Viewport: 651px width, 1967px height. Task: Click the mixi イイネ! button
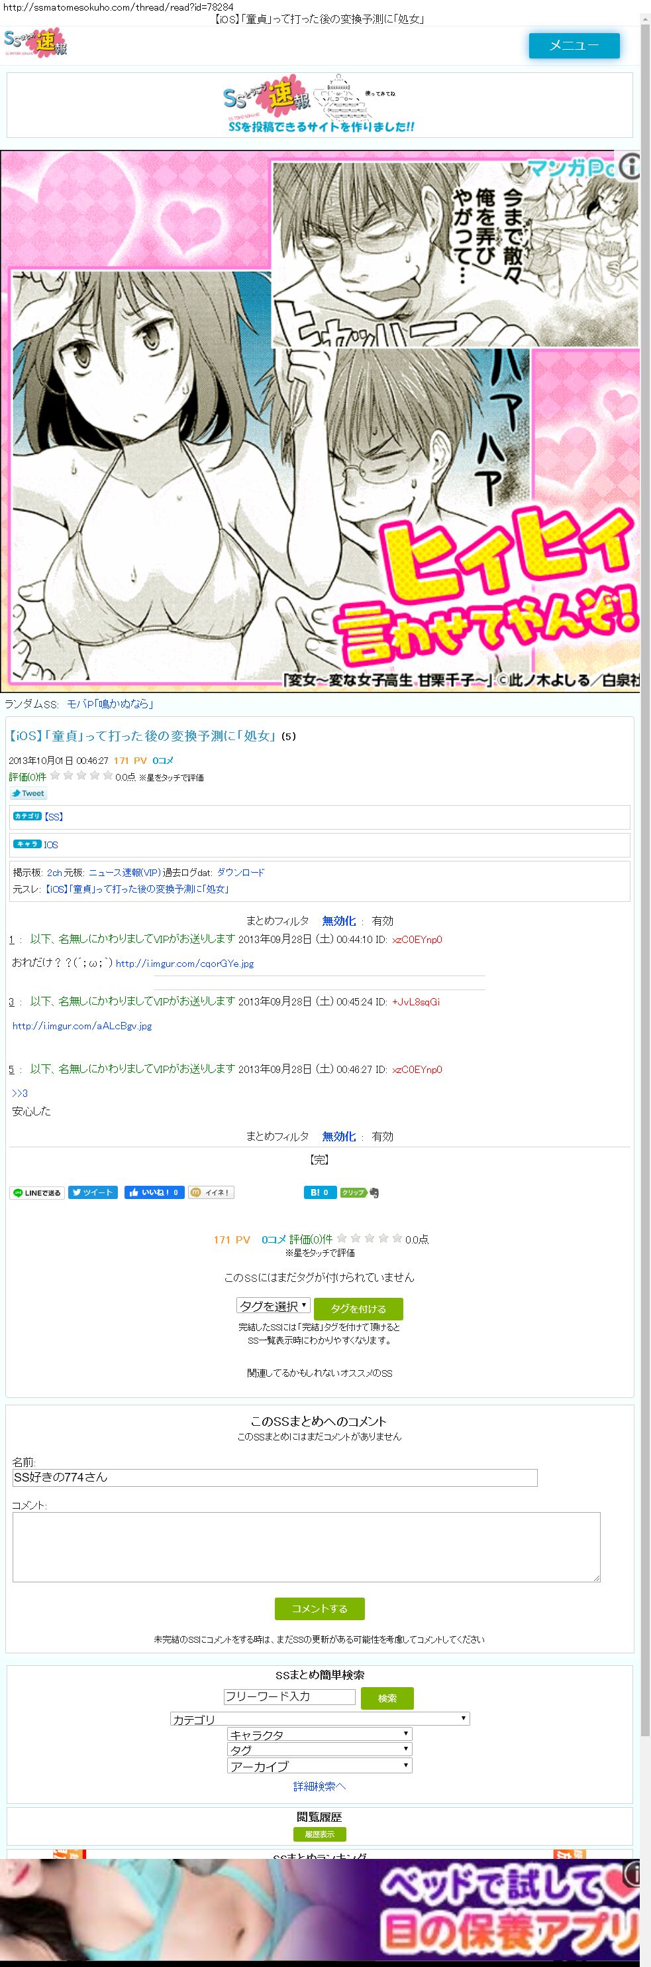pyautogui.click(x=211, y=1192)
